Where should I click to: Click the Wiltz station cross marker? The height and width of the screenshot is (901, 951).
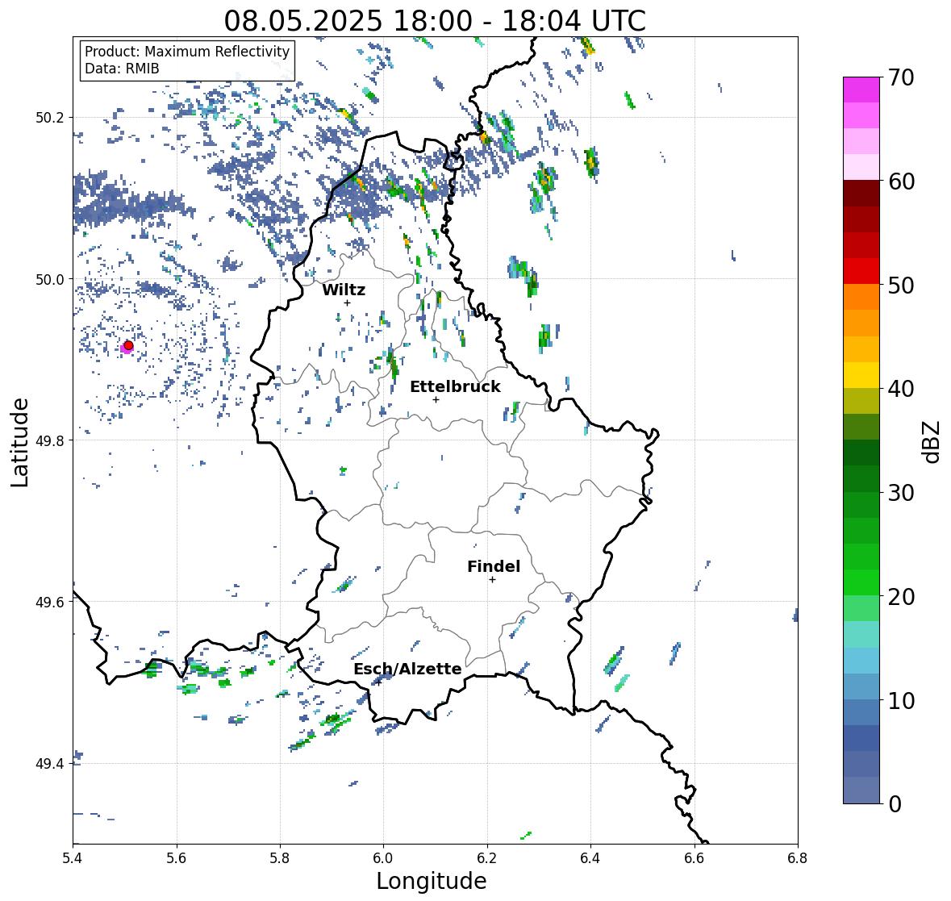[x=347, y=302]
